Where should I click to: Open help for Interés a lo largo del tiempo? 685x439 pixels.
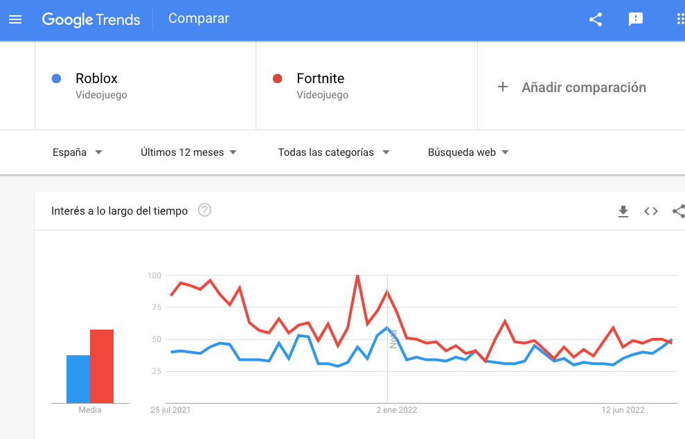click(204, 210)
